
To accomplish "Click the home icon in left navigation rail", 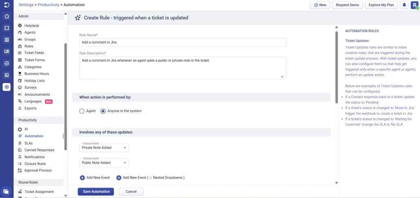I will pos(7,16).
